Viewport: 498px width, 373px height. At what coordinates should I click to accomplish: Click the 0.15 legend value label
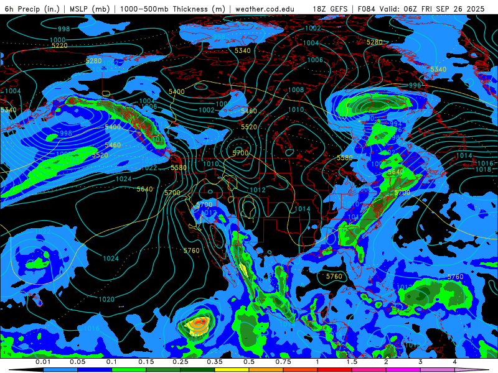(x=146, y=362)
